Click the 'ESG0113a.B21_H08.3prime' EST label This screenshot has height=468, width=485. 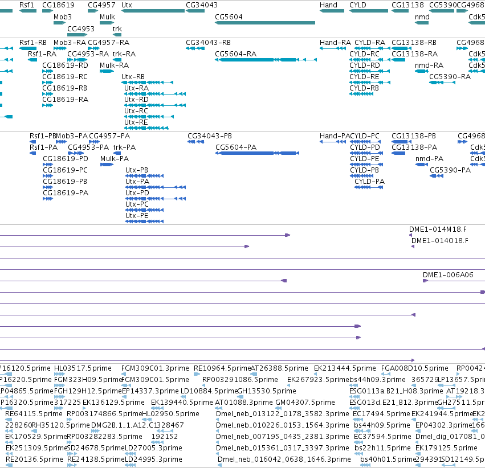[396, 391]
